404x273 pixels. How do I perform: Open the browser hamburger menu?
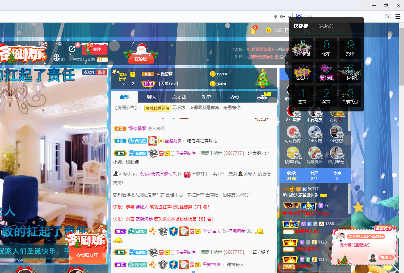(x=398, y=17)
